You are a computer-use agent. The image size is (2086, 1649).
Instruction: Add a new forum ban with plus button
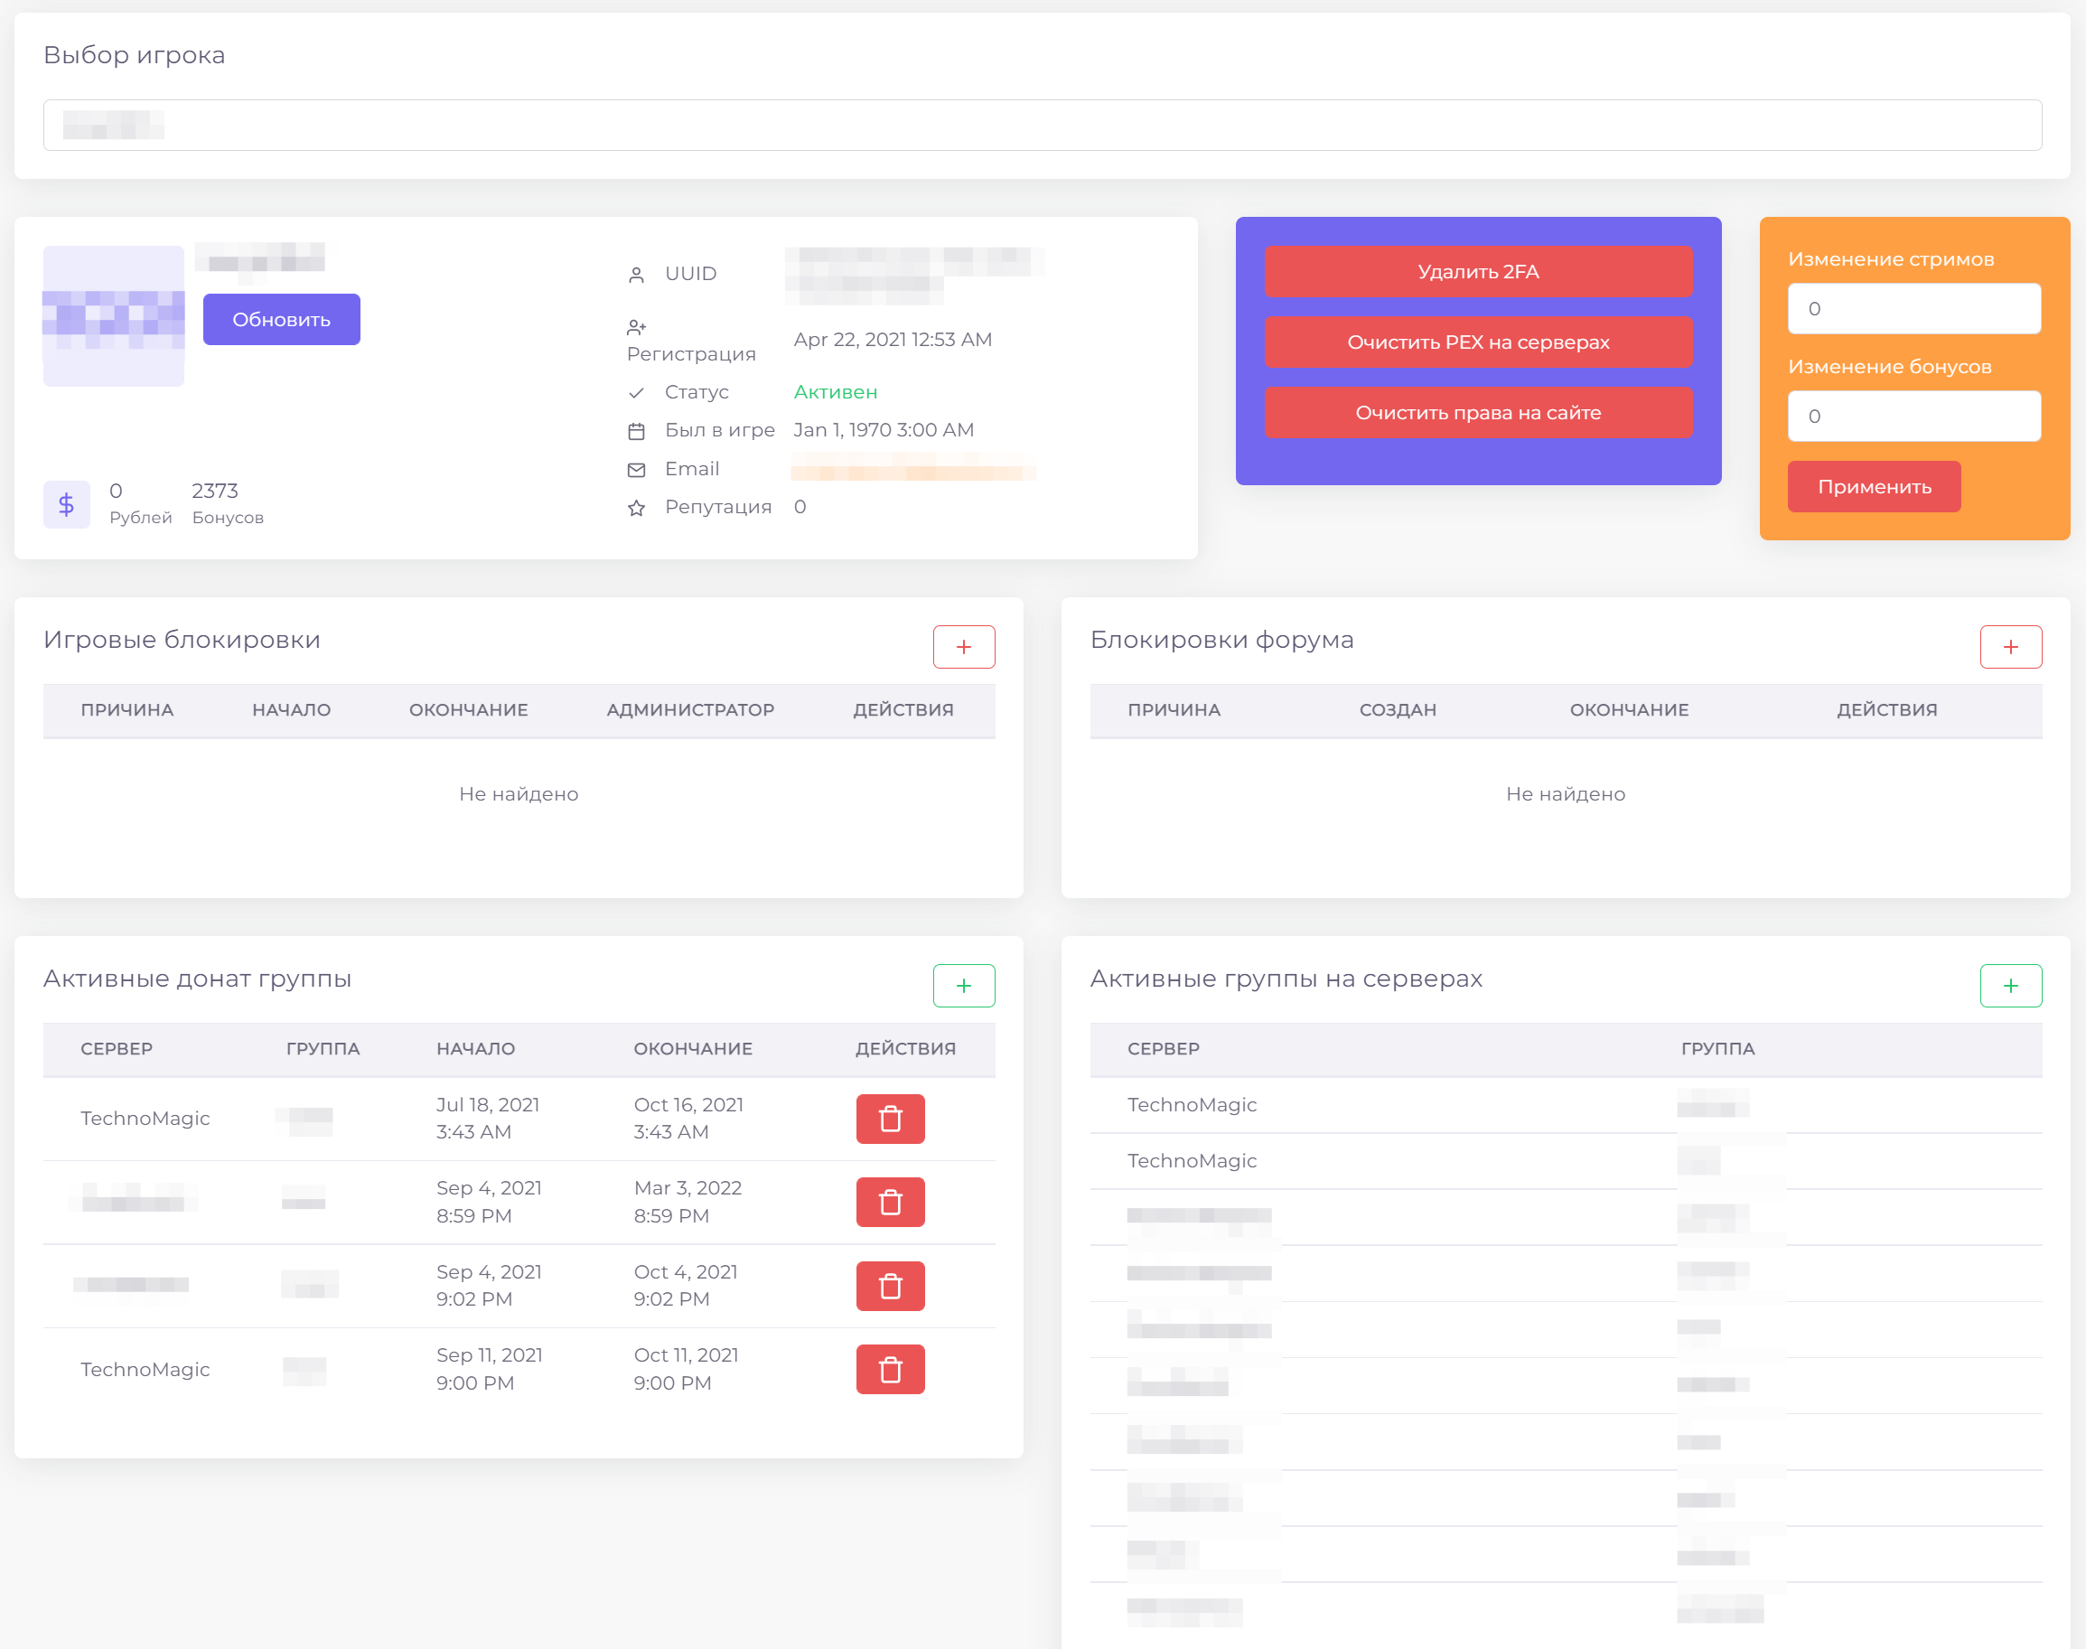coord(2011,647)
